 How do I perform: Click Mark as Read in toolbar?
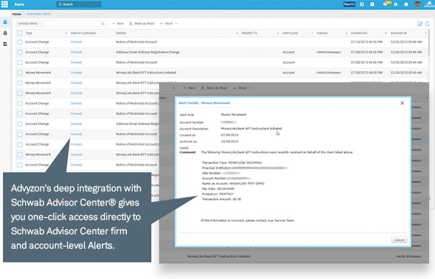coord(142,24)
